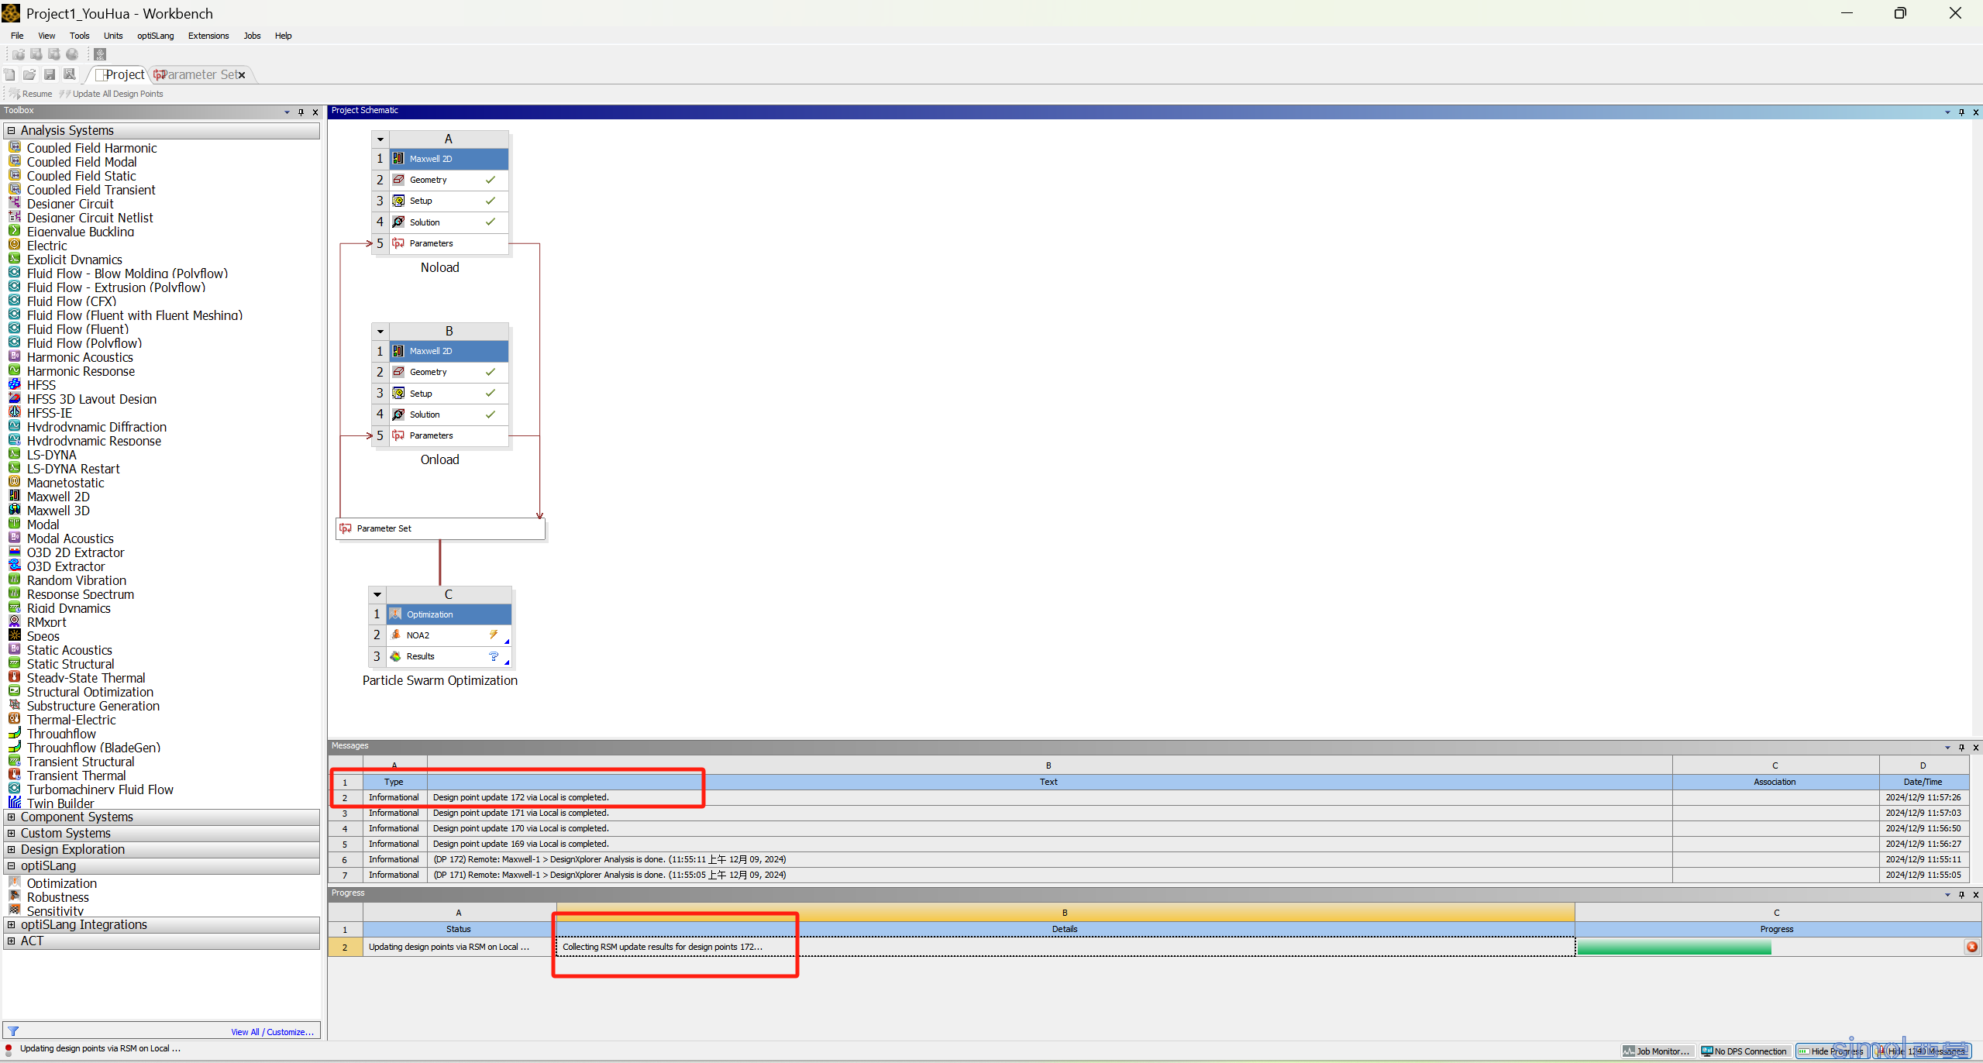
Task: Expand the Custom Systems section
Action: 12,834
